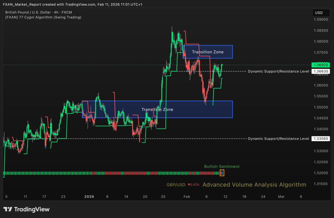Screen dimensions: 334x218
Task: Click the lower Dynamic Support/Resistance Level text
Action: coord(278,139)
